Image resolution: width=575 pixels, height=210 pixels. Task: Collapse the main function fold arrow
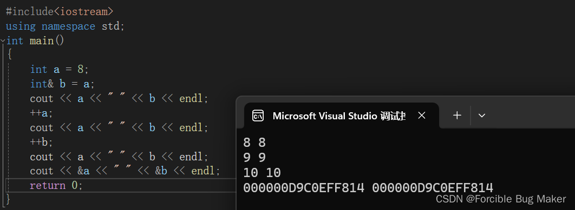pos(3,40)
